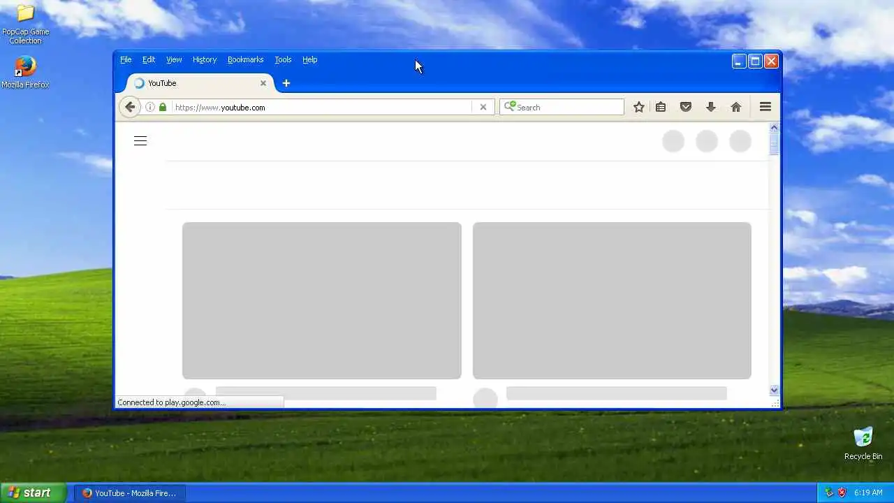Open Firefox hamburger menu
The width and height of the screenshot is (894, 503).
(765, 107)
